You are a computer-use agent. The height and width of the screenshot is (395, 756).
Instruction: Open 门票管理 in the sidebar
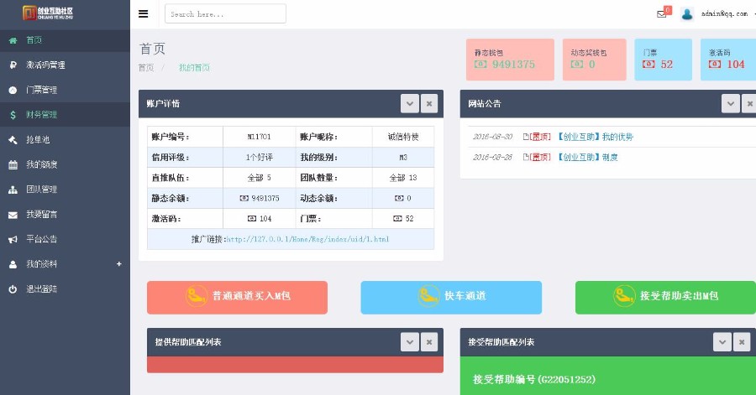tap(65, 90)
